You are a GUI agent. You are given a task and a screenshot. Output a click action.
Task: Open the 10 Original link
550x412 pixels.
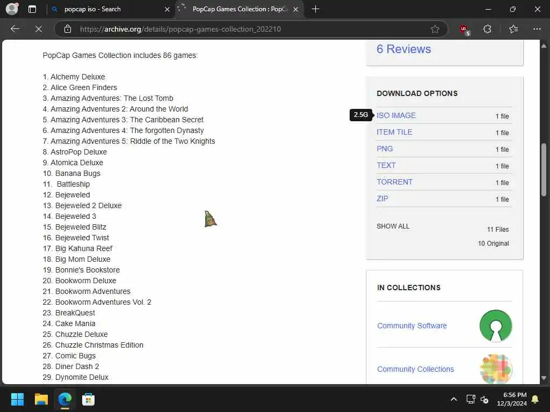click(493, 244)
